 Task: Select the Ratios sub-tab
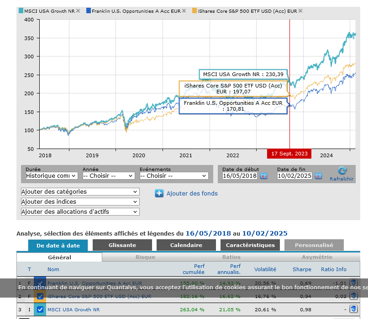click(231, 257)
